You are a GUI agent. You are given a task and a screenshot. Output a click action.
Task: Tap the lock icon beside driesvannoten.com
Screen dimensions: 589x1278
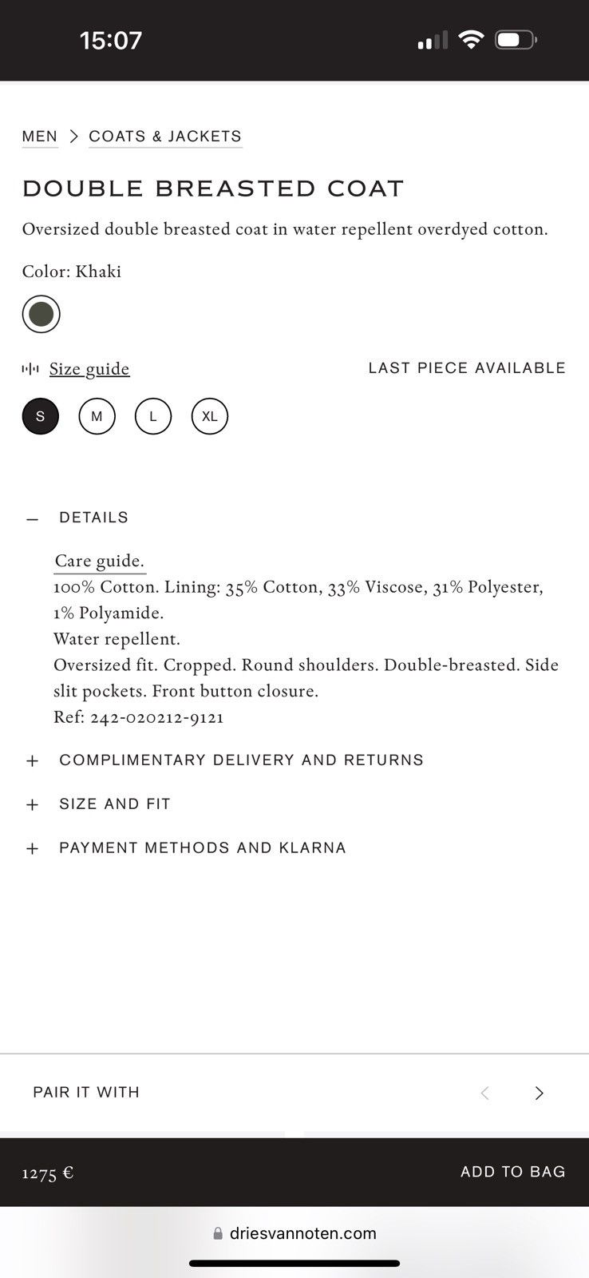pyautogui.click(x=218, y=1233)
